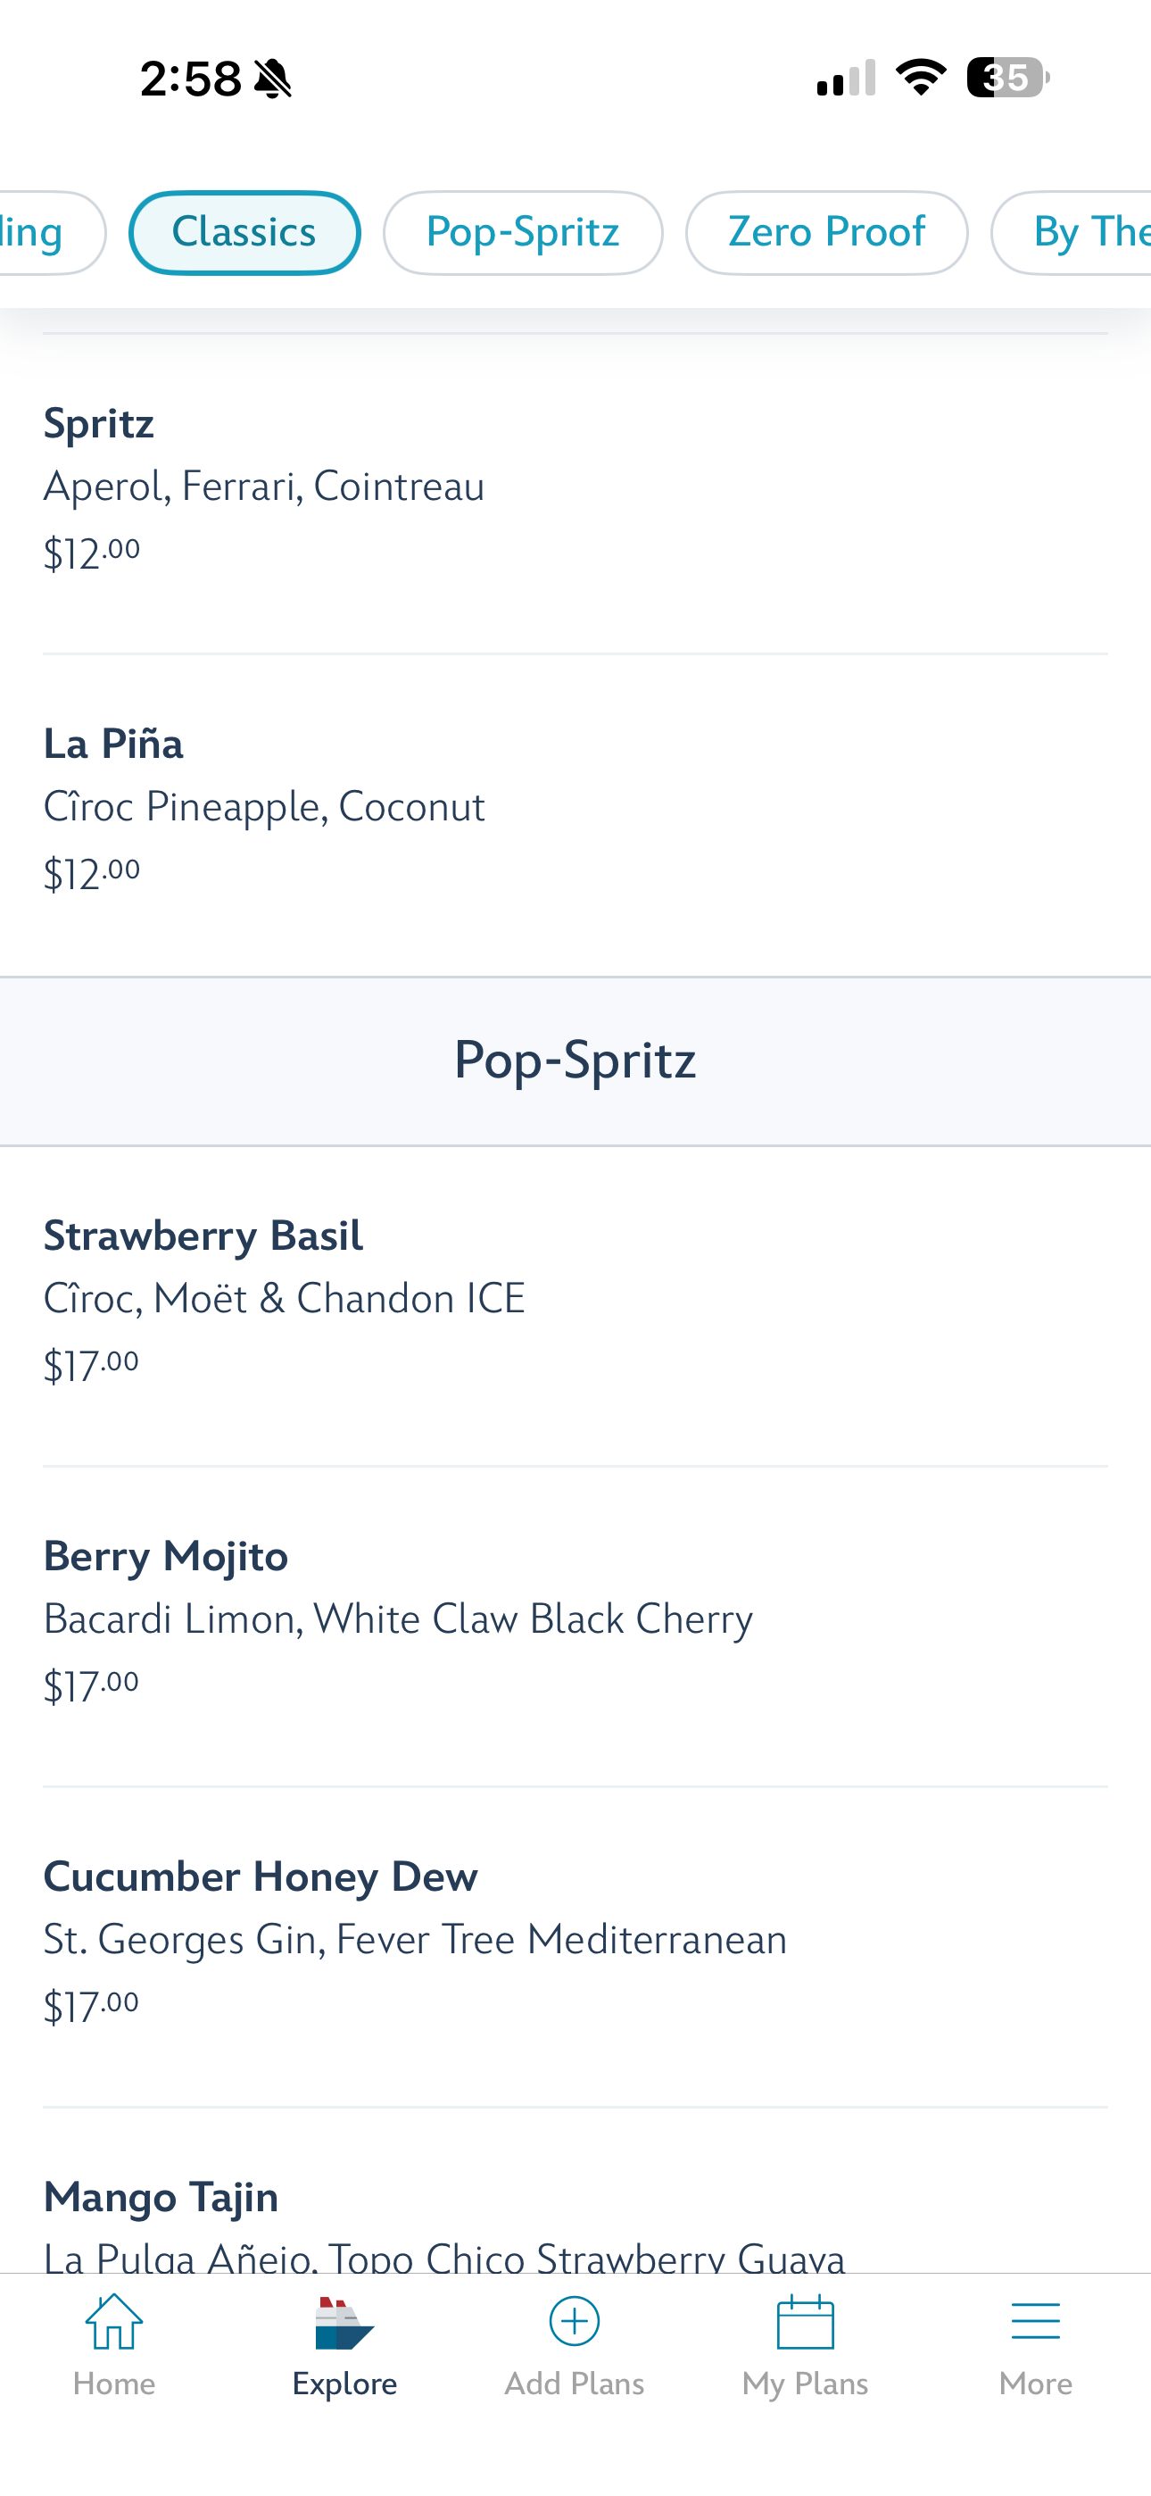
Task: Switch to the Zero Proof chip
Action: pyautogui.click(x=826, y=232)
